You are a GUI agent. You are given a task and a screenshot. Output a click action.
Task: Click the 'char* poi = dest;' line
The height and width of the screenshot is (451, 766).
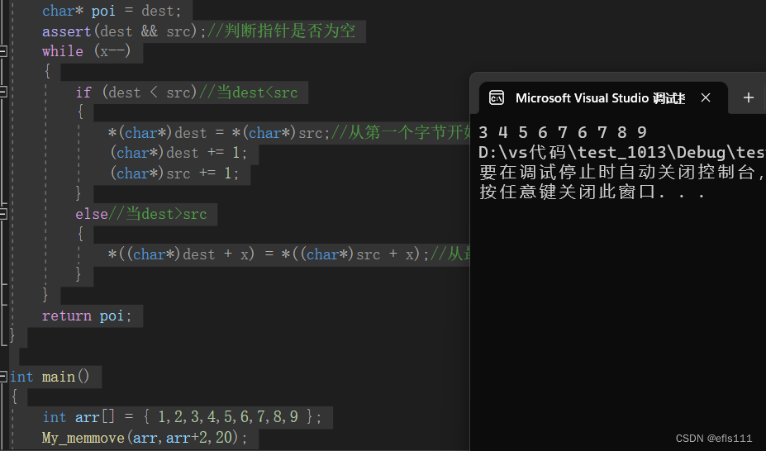(112, 11)
